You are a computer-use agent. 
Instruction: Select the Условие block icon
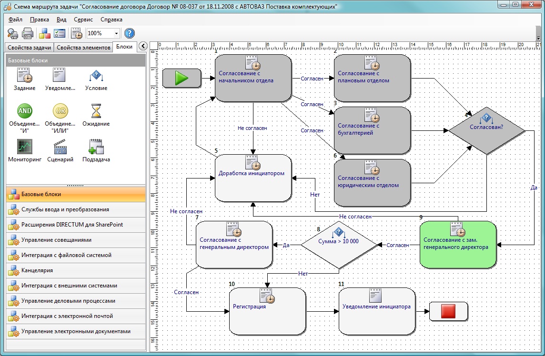pos(96,75)
